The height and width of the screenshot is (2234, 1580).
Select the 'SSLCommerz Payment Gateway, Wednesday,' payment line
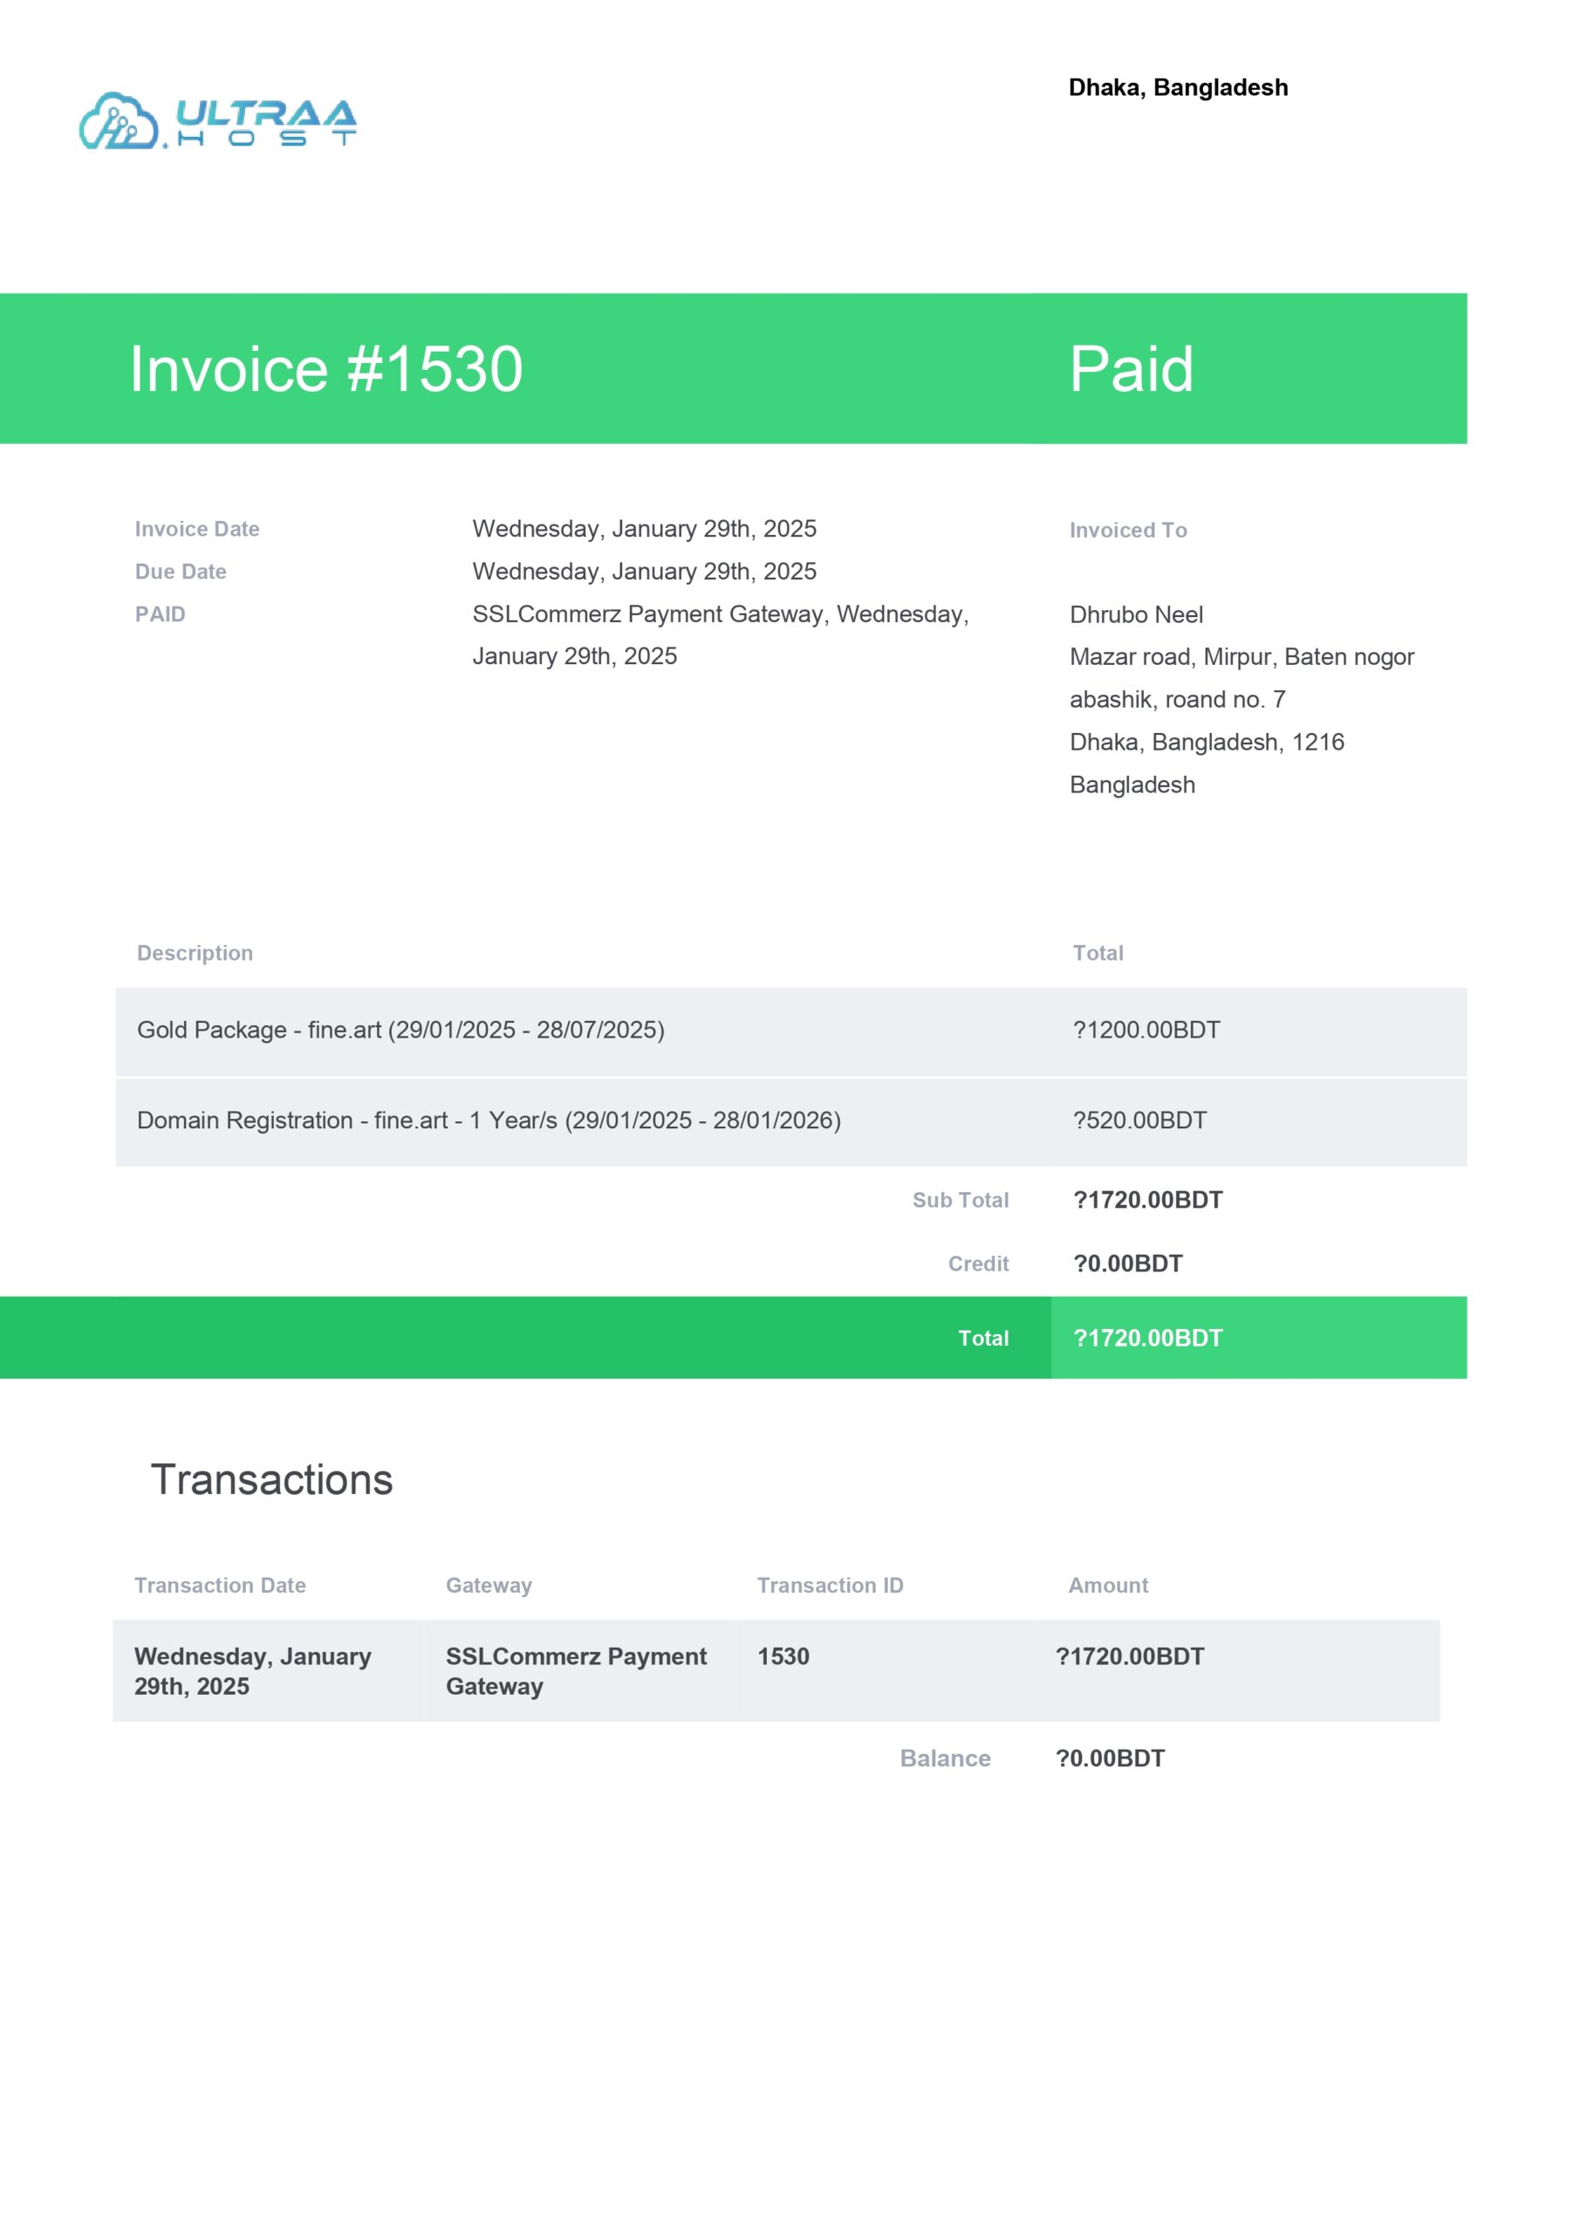720,614
